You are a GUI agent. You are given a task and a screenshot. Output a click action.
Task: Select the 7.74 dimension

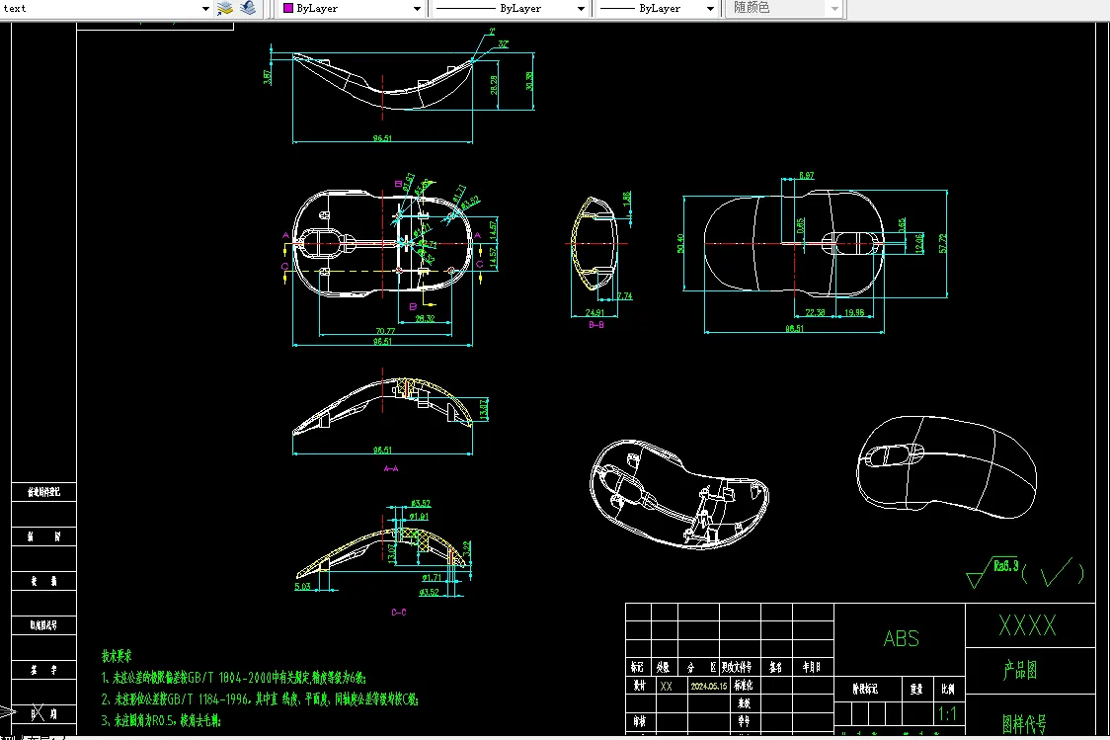[x=624, y=296]
